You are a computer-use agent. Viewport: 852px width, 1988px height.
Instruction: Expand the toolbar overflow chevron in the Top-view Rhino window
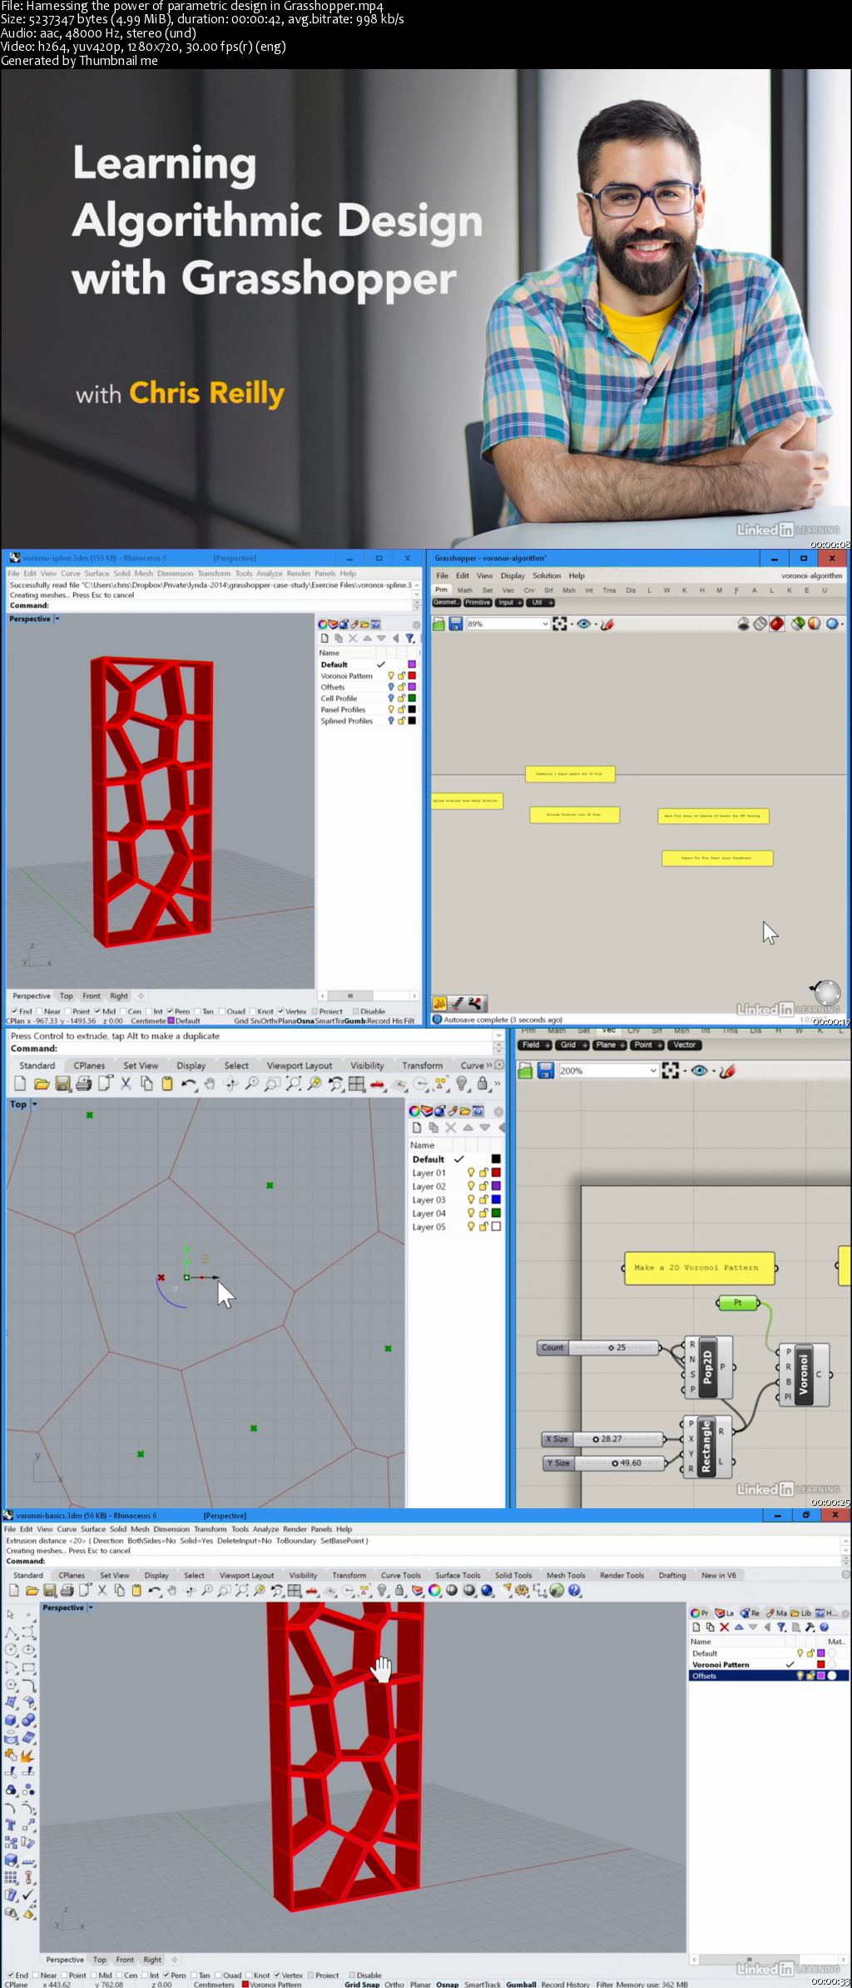pos(497,1084)
